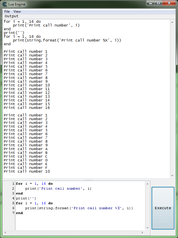Minimize the Lua Engine window
Viewport: 178px width, 238px height.
click(151, 3)
